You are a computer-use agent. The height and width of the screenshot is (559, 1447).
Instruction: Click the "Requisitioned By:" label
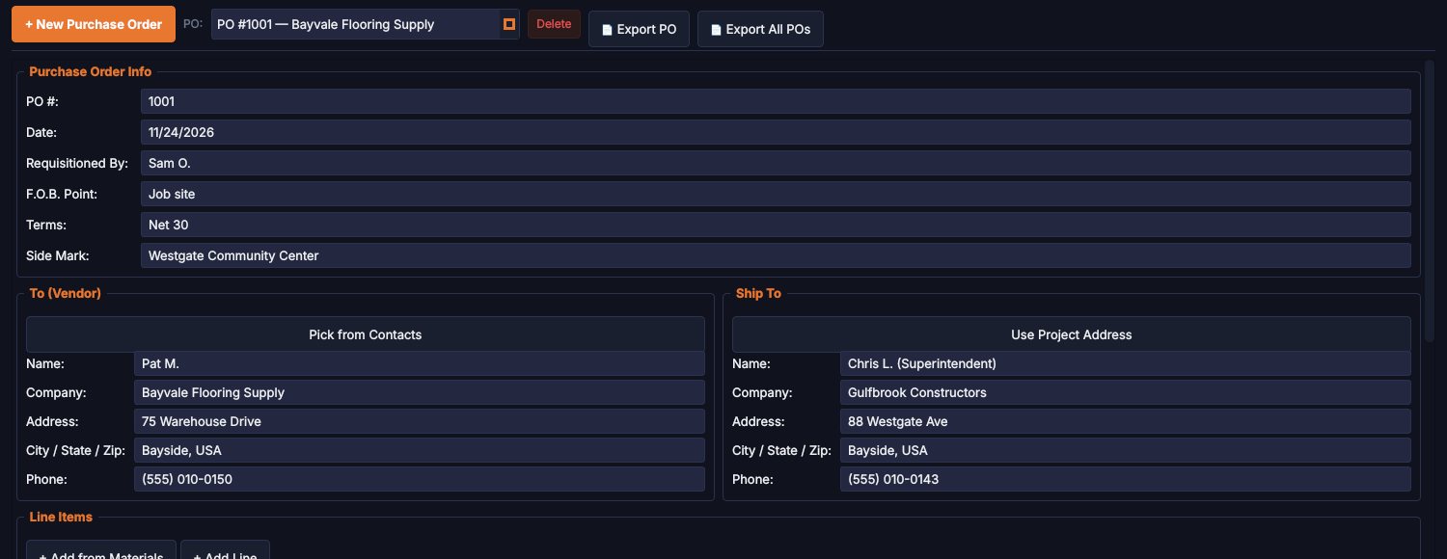[77, 163]
